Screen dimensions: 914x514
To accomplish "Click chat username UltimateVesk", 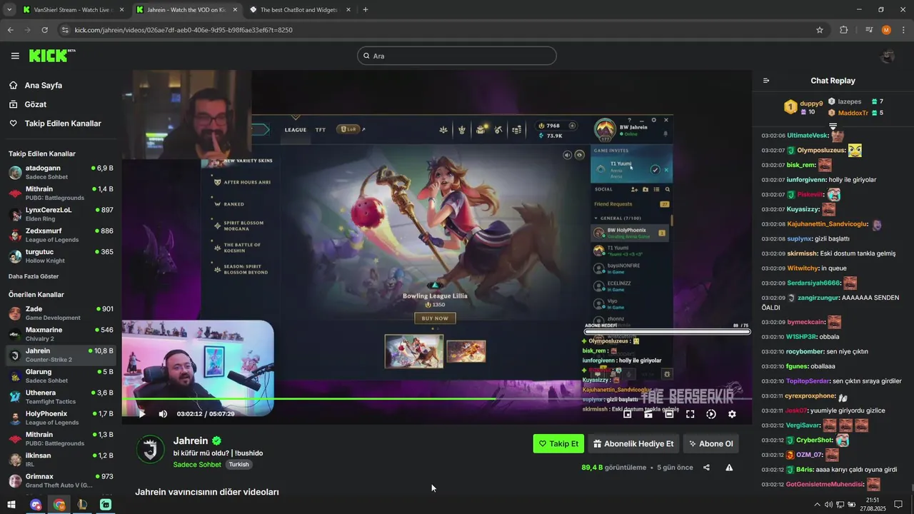I will [807, 136].
